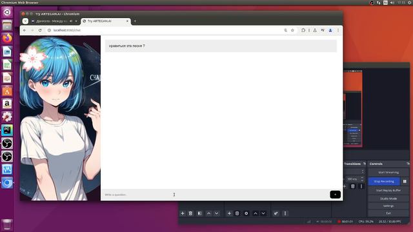
Task: Open the Amazon launcher in the dock
Action: (x=7, y=104)
